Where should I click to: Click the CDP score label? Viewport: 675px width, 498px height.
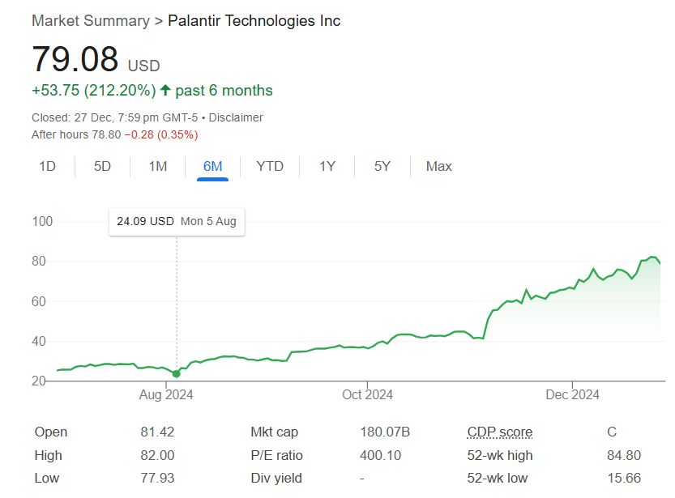point(500,432)
